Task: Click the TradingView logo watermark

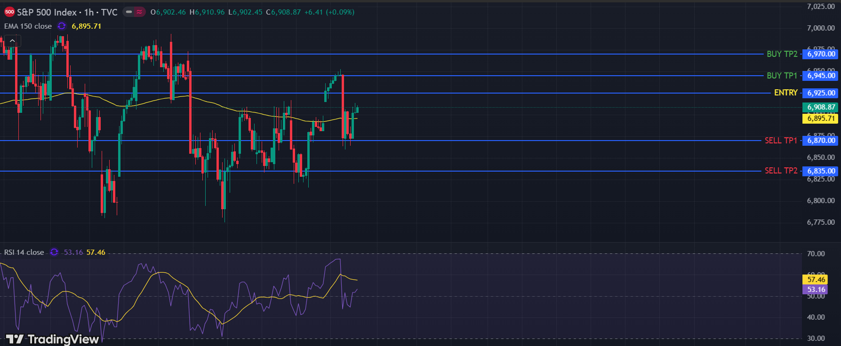Action: [52, 339]
